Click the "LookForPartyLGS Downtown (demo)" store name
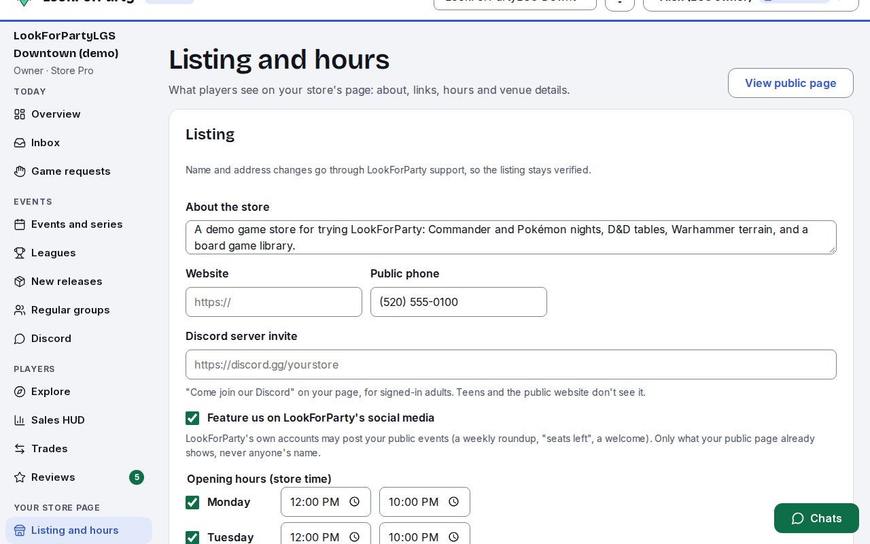The width and height of the screenshot is (870, 544). pos(66,44)
